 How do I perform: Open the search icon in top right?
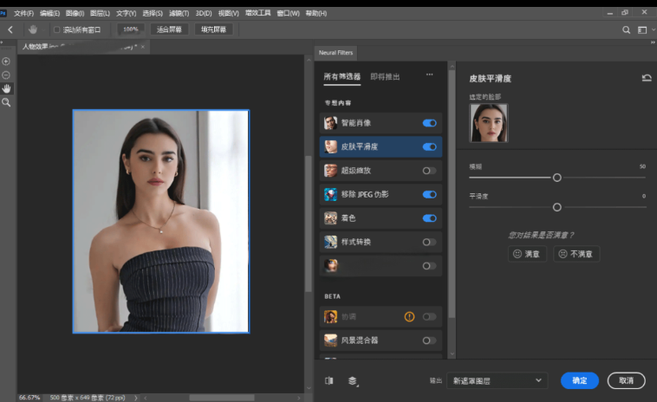coord(627,29)
